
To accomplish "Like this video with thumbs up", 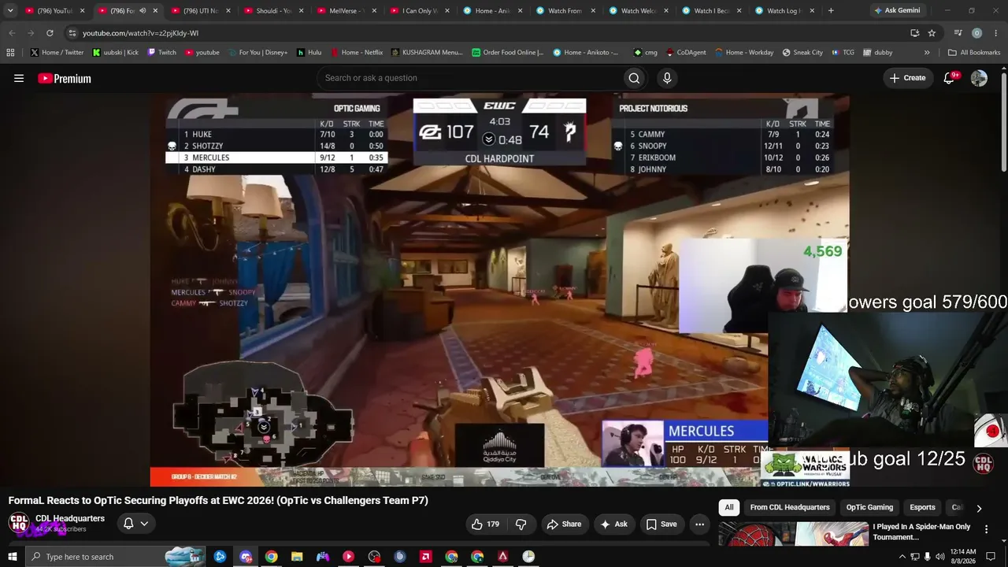I will pyautogui.click(x=485, y=524).
